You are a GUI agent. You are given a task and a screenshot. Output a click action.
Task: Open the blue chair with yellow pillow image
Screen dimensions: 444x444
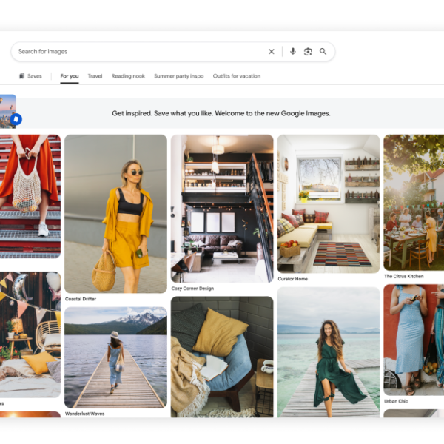pos(222,357)
